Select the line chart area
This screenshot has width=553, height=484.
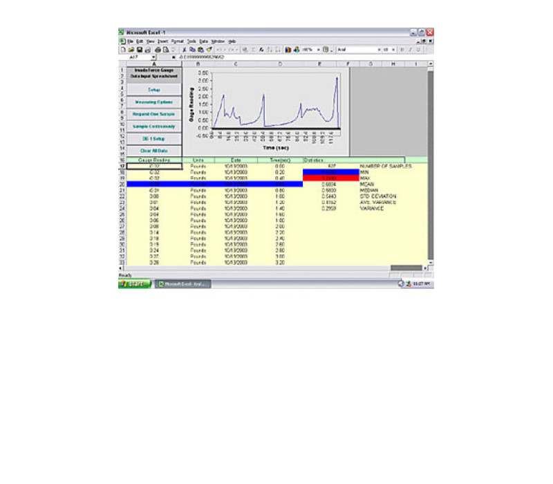(x=267, y=112)
